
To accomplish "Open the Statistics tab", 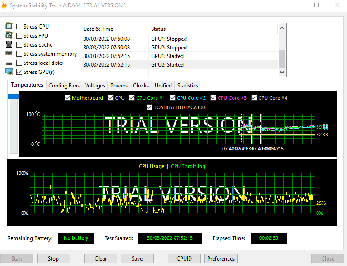I will coord(187,86).
